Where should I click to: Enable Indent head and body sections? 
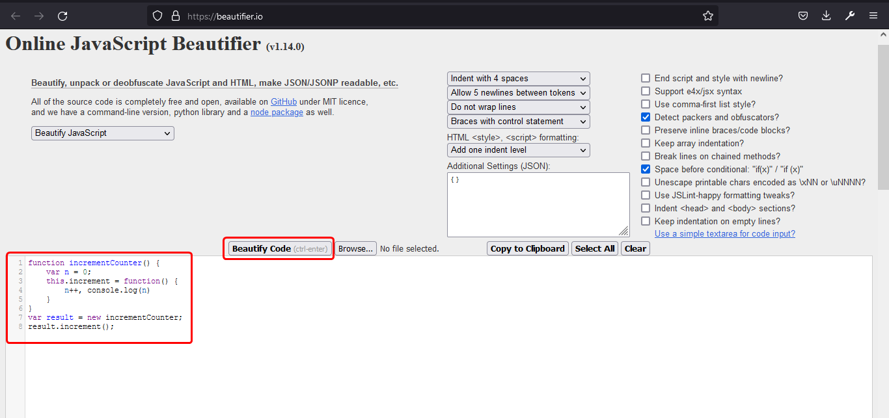point(646,208)
